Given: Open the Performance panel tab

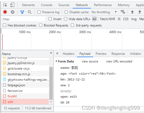Looking at the screenshot, I should [103, 5].
